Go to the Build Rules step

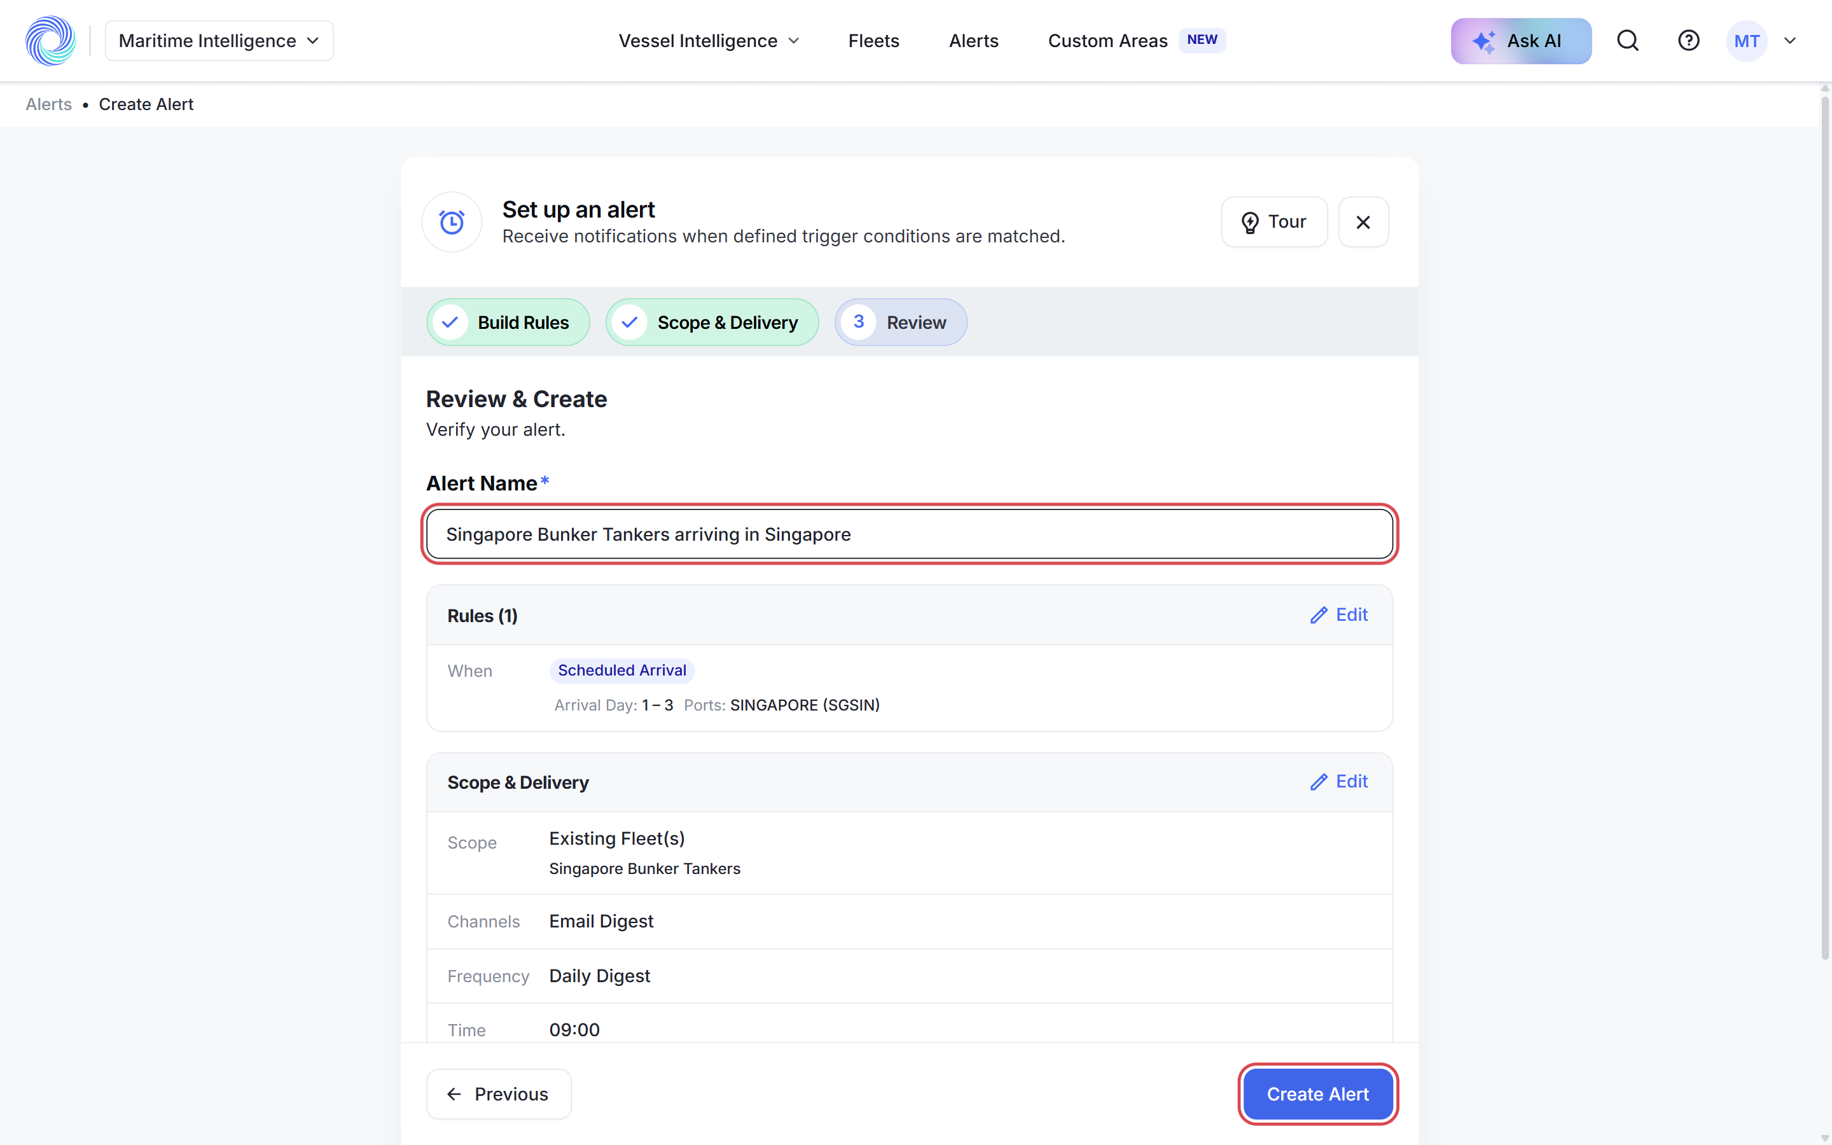click(508, 323)
